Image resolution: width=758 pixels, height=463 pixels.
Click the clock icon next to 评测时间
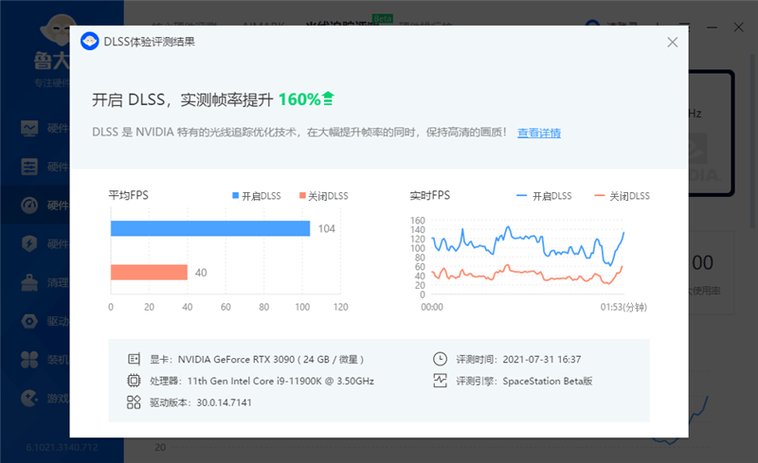click(440, 359)
